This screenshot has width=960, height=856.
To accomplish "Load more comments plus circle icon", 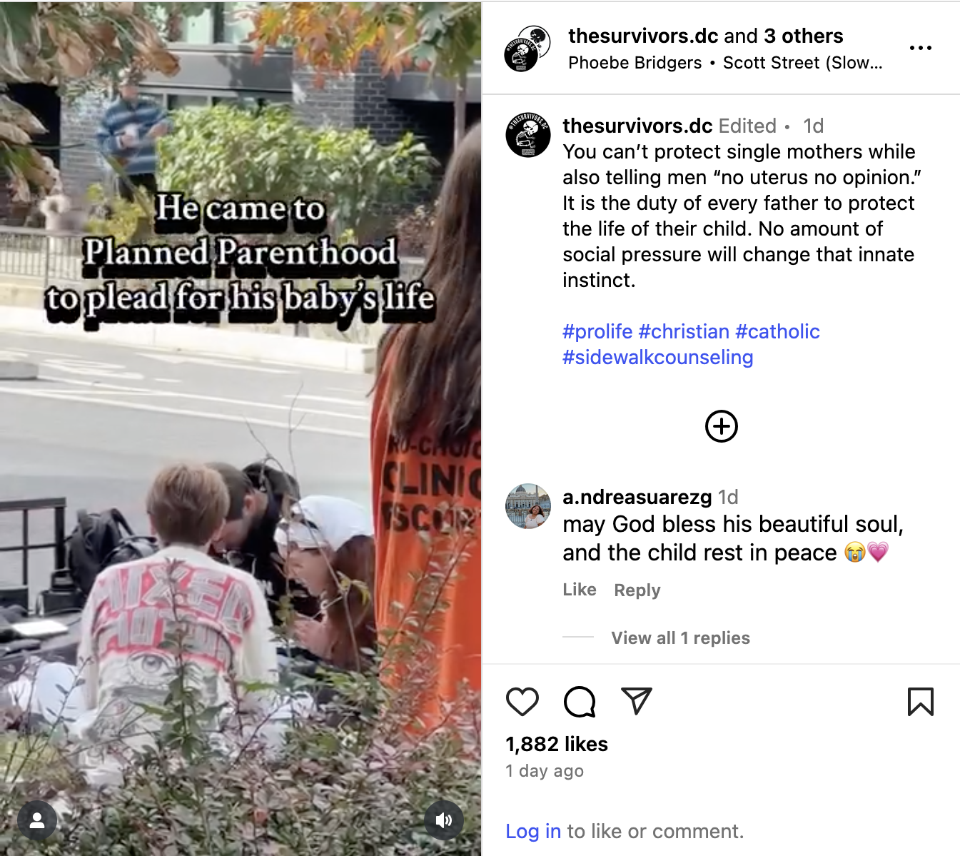I will (x=722, y=426).
